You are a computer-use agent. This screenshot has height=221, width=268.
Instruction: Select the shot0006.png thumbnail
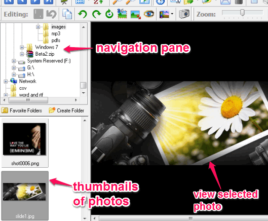coord(25,143)
